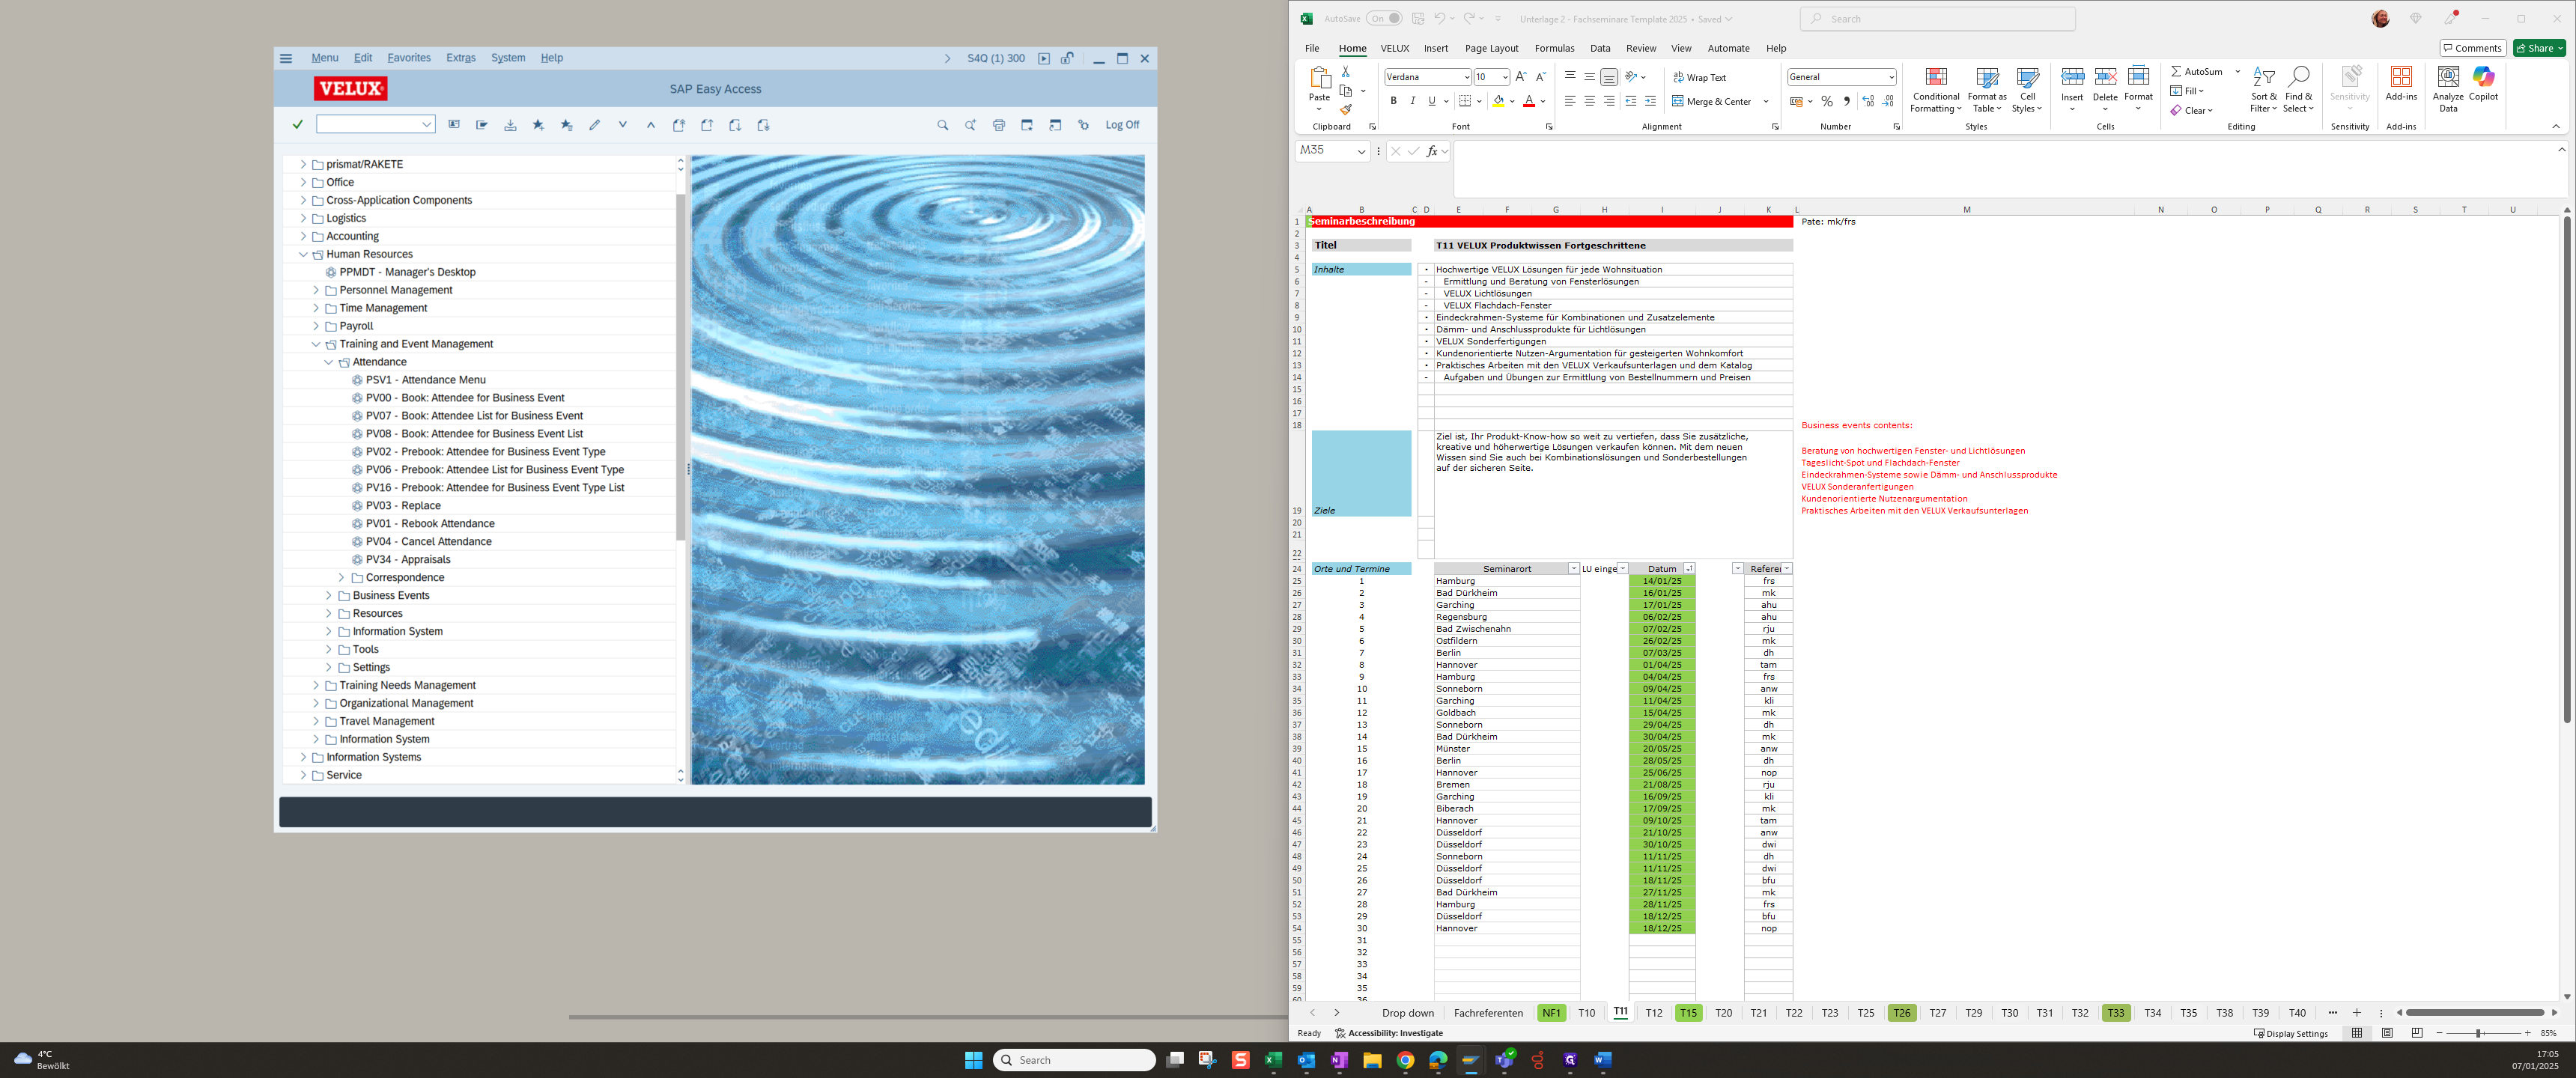Expand Logistics folder in SAP tree

(x=303, y=218)
